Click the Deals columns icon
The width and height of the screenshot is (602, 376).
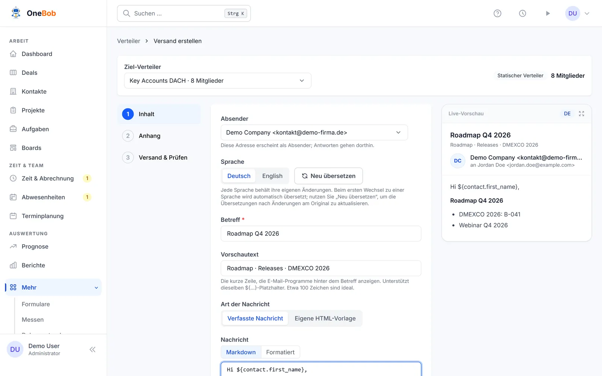(13, 73)
